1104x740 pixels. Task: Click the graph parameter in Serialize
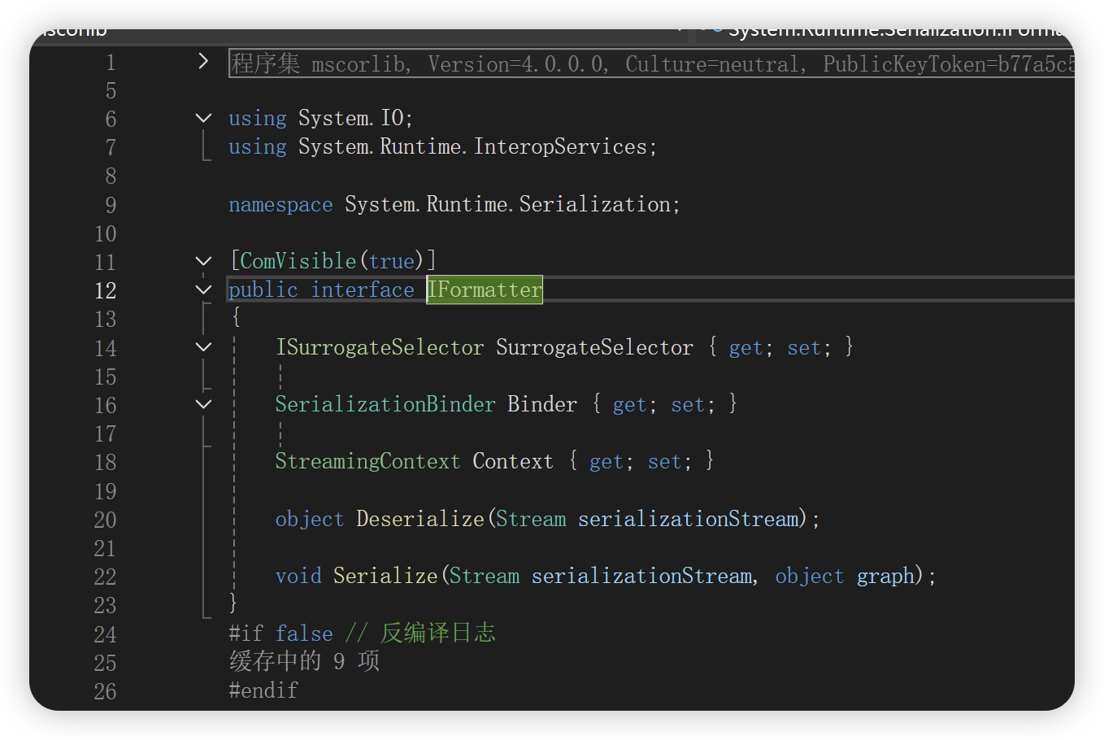coord(885,576)
